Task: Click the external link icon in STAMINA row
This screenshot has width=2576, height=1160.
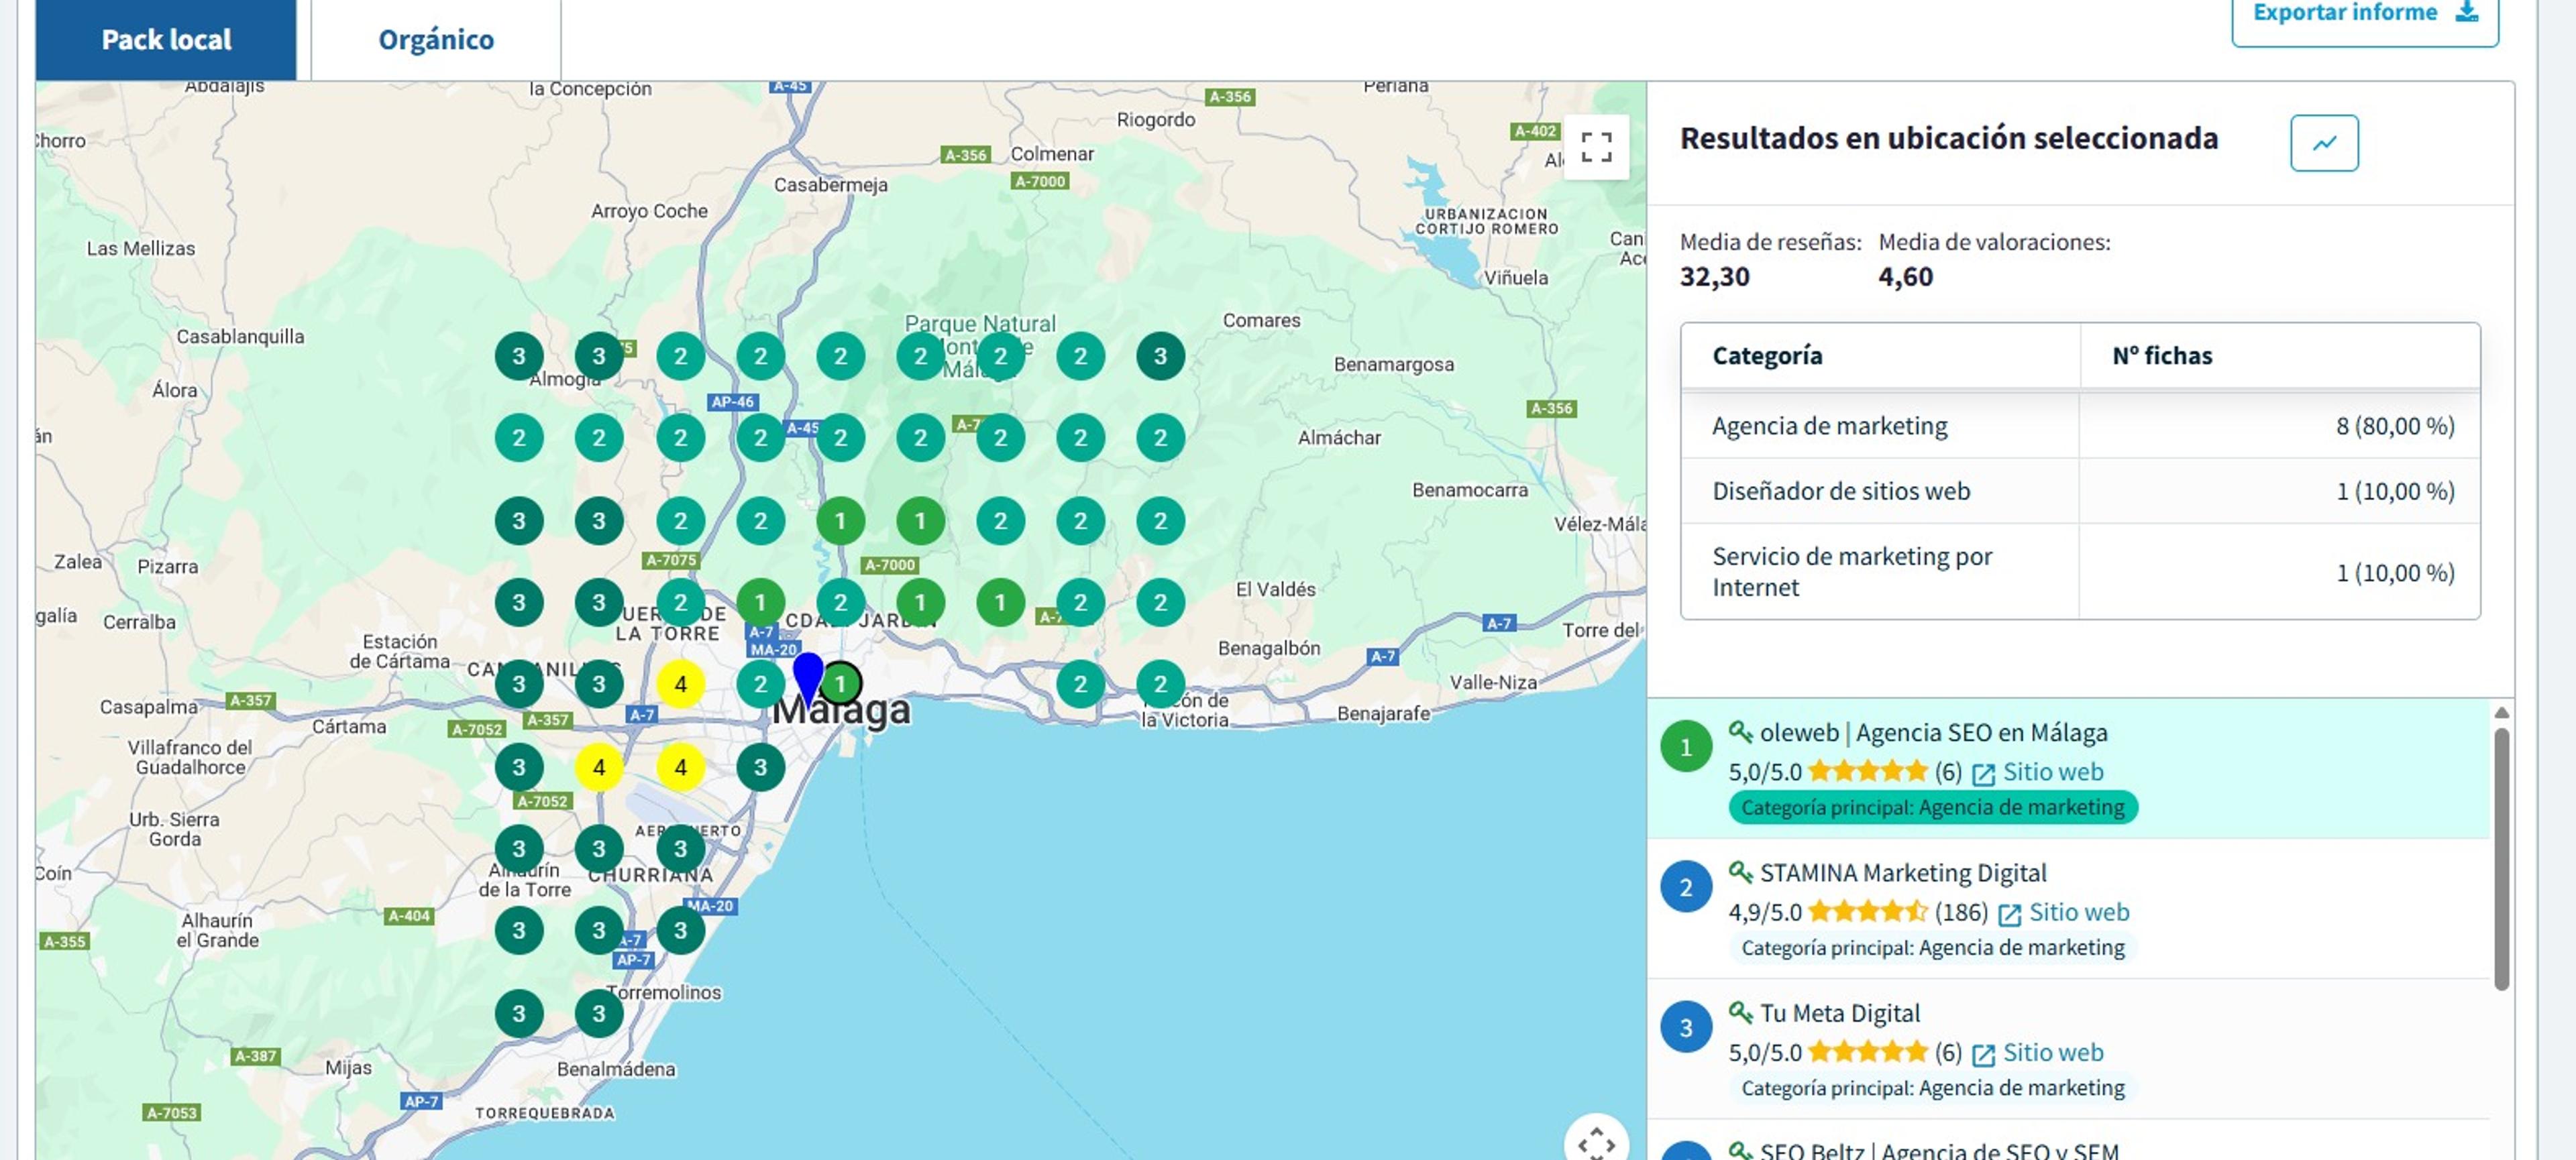Action: click(2009, 914)
